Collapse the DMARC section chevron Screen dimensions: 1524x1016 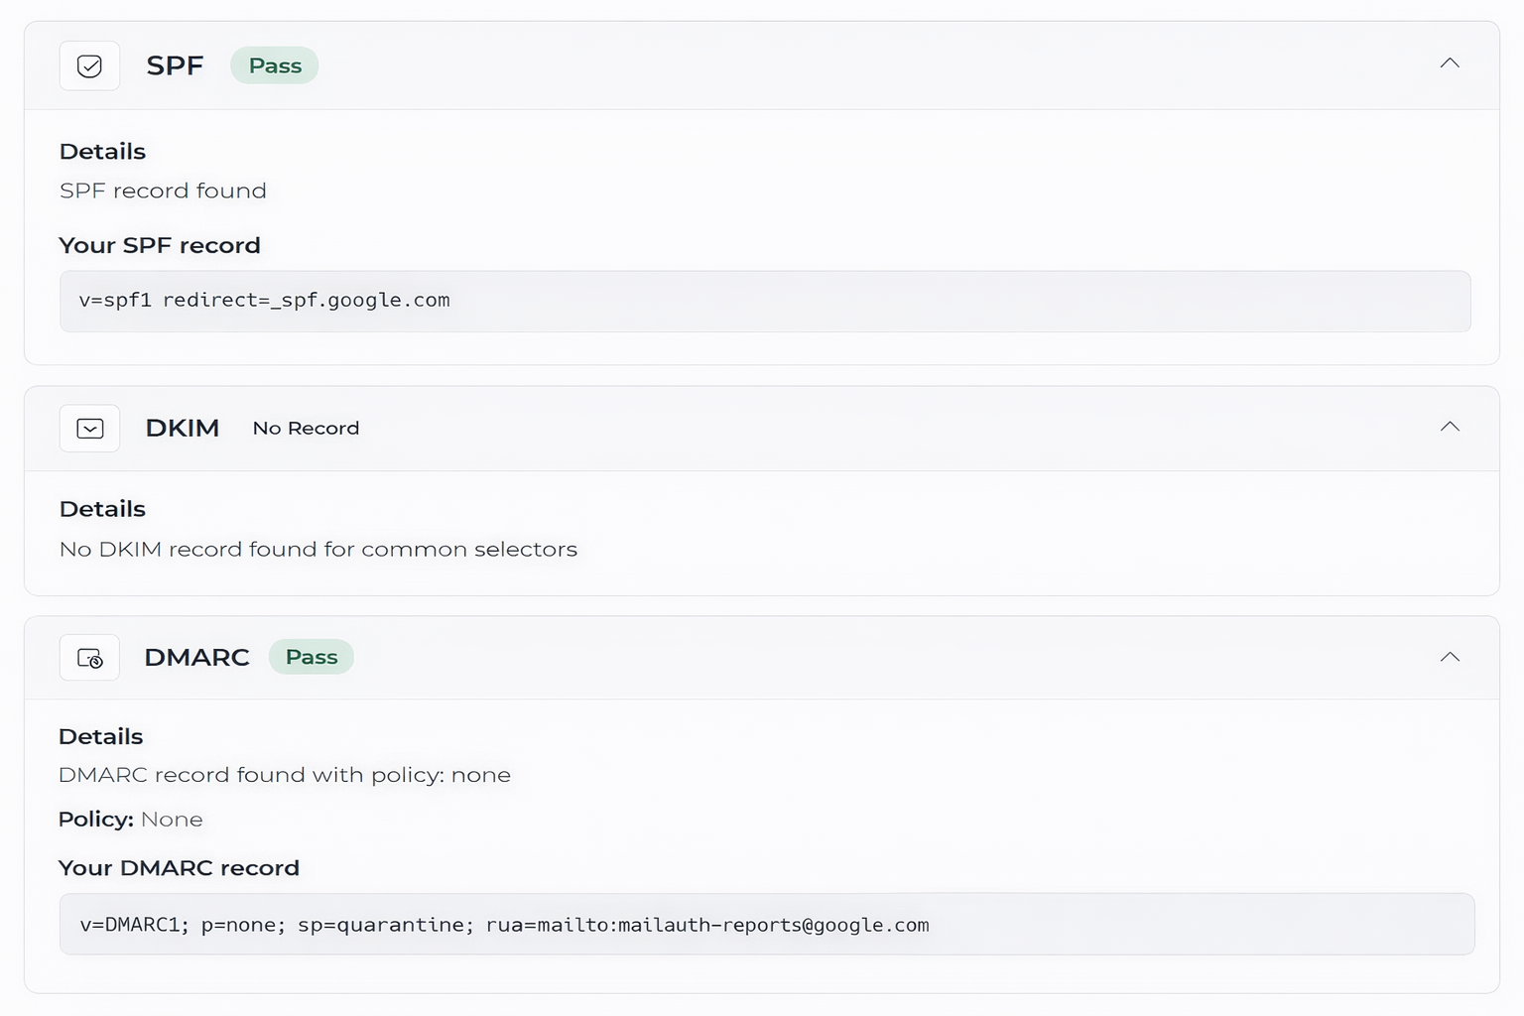[x=1450, y=657]
